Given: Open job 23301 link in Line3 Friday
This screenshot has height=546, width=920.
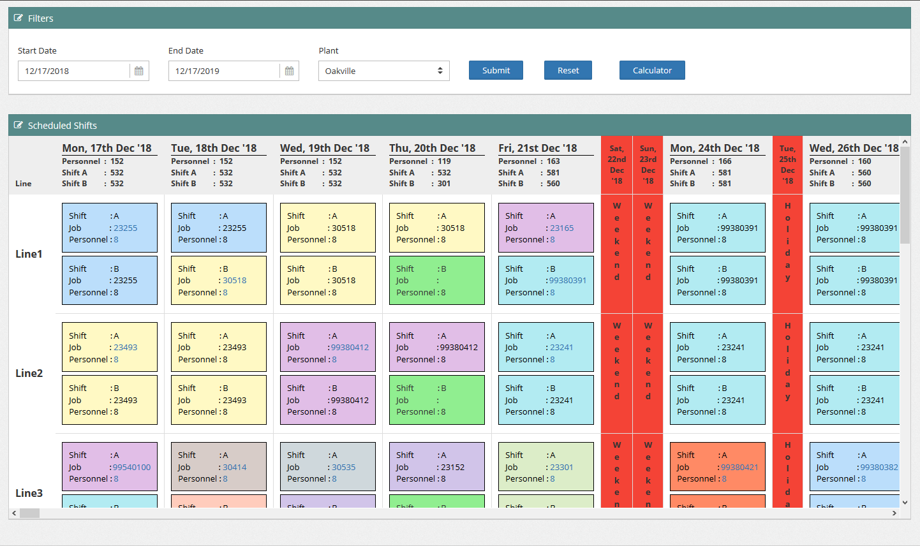Looking at the screenshot, I should (x=562, y=467).
